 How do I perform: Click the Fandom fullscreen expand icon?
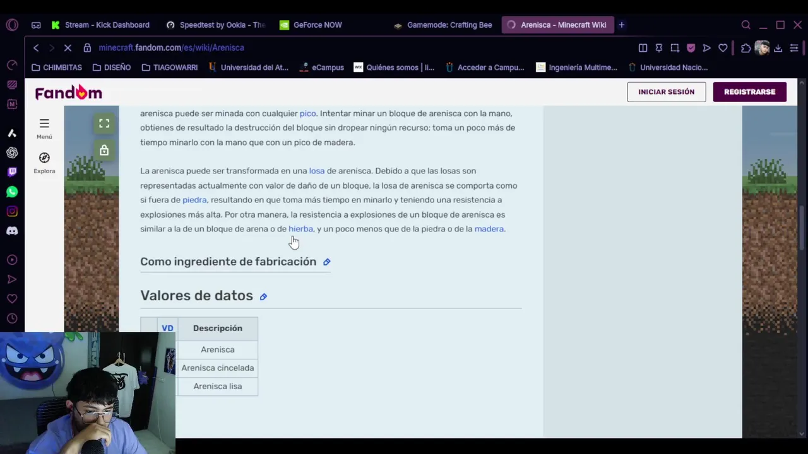tap(104, 124)
